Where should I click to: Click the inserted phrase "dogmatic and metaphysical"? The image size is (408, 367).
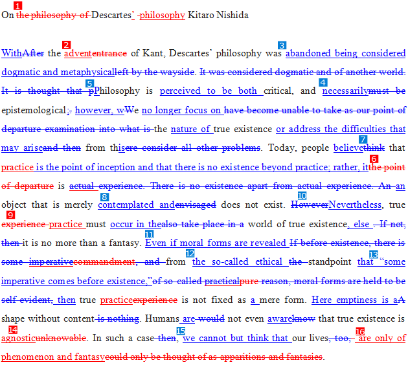[x=58, y=72]
